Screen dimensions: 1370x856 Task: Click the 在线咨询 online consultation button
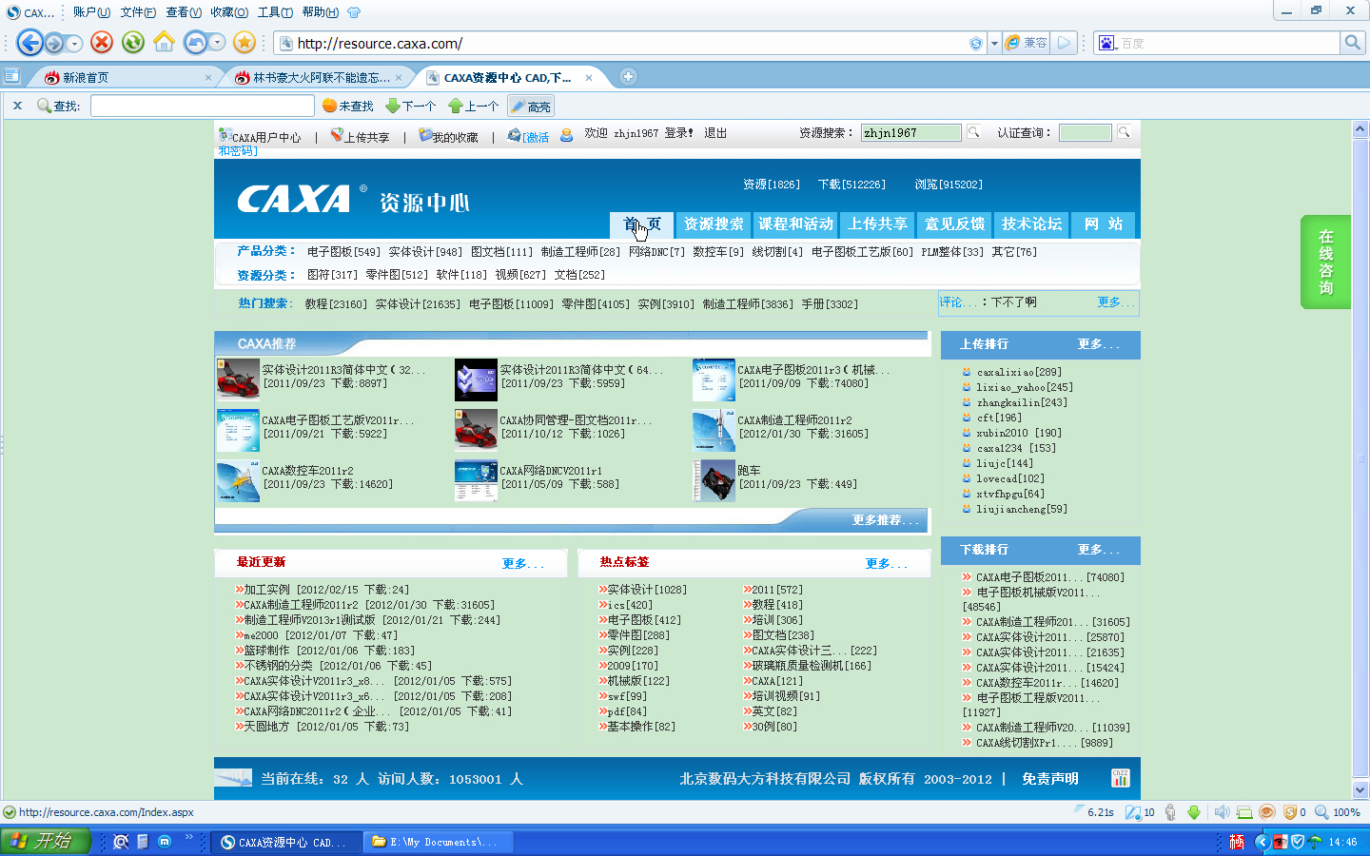click(1325, 262)
